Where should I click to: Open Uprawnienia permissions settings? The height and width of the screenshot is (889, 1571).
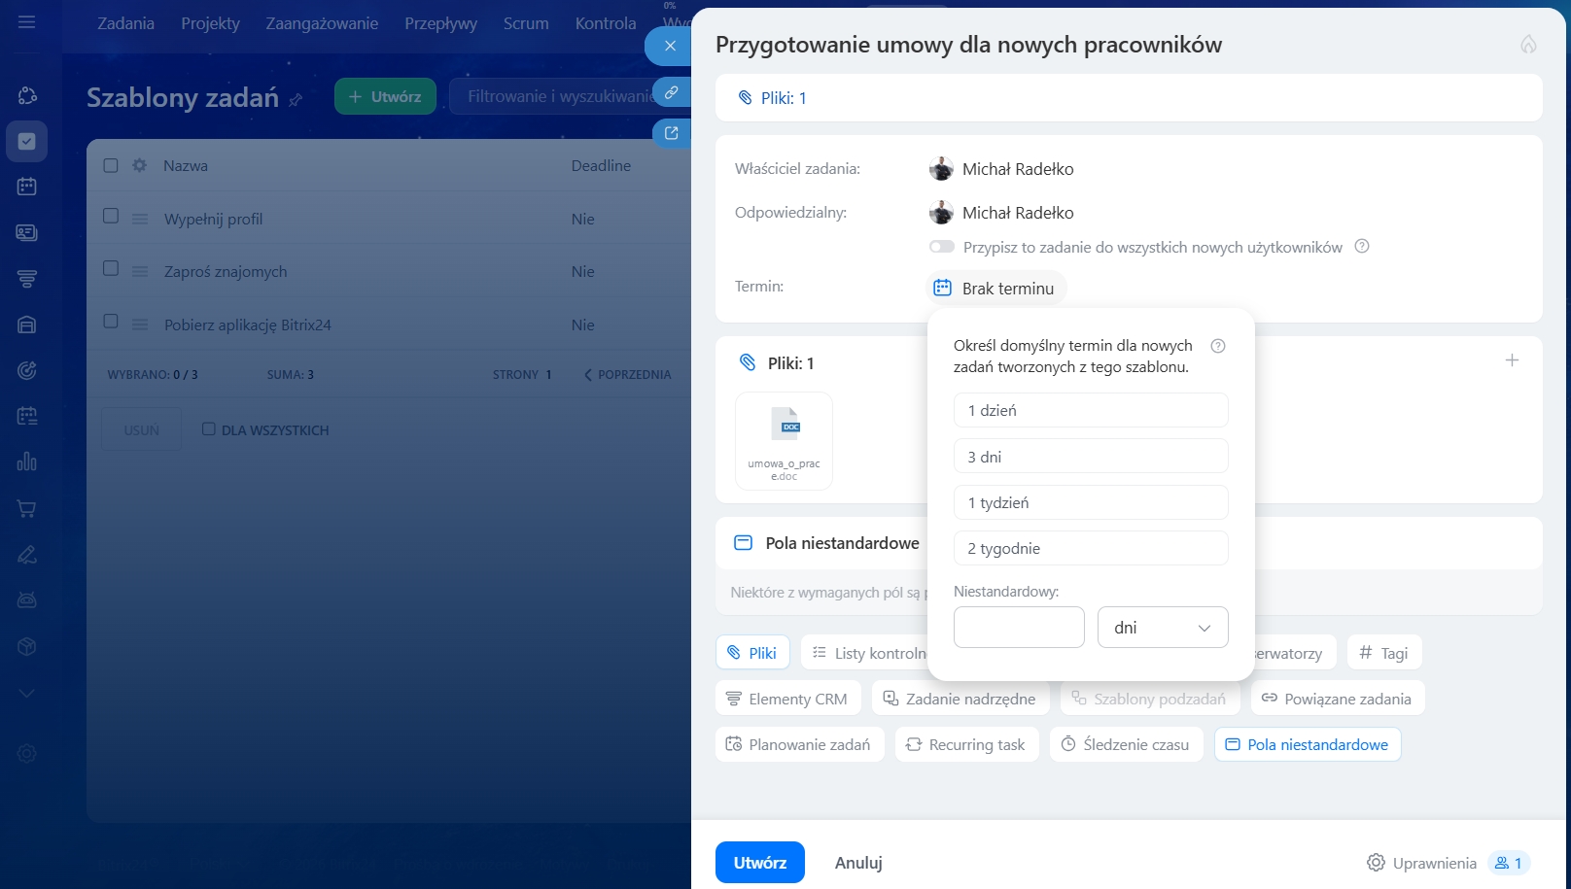1421,863
